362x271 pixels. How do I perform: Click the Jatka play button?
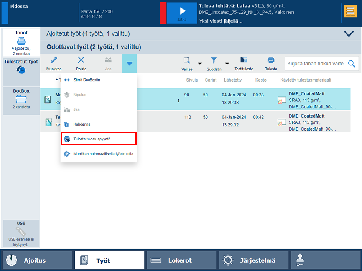(182, 13)
